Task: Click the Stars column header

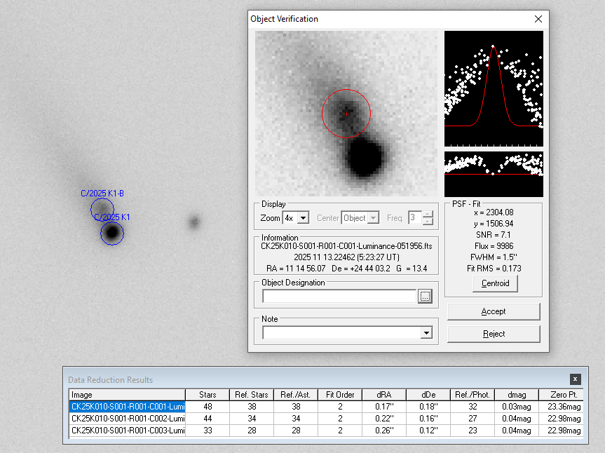Action: [x=208, y=395]
